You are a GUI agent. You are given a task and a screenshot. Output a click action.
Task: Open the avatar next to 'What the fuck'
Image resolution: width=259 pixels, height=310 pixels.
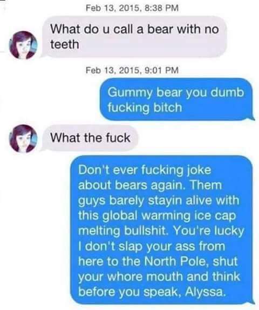pos(23,138)
